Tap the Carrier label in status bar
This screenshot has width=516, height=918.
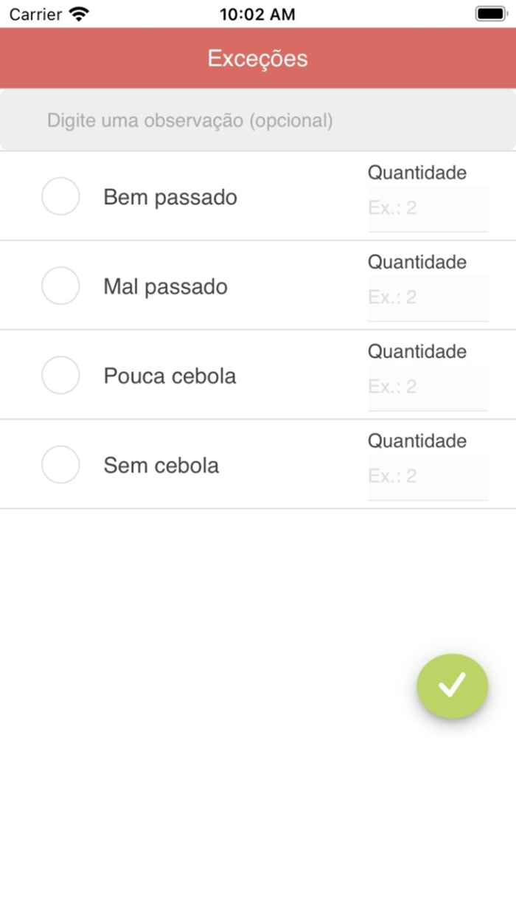click(x=35, y=14)
